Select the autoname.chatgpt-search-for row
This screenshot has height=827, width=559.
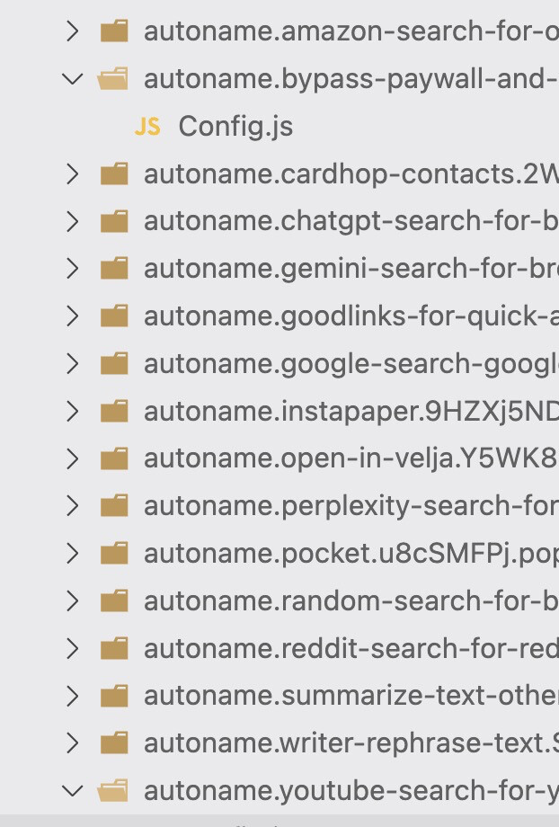[279, 221]
